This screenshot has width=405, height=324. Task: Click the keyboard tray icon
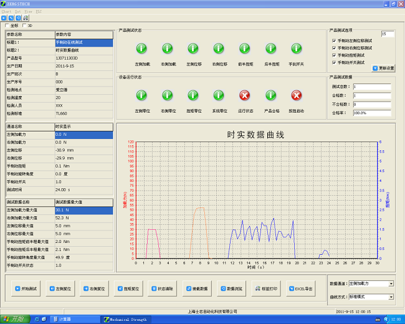378,320
